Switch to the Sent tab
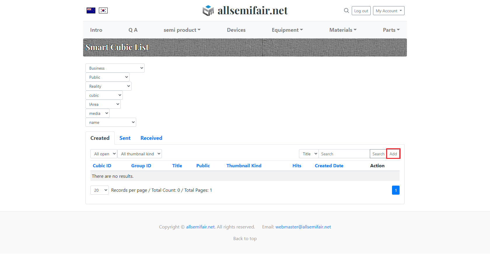The image size is (490, 264). (125, 138)
